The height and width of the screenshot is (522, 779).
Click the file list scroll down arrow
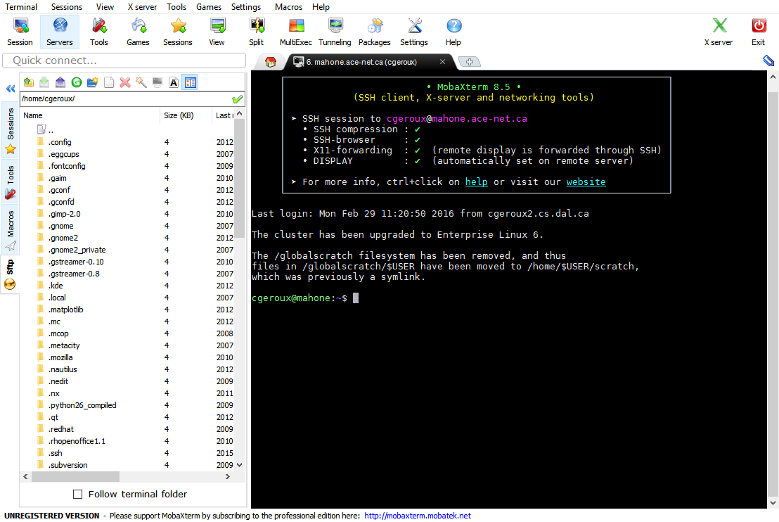pos(240,465)
